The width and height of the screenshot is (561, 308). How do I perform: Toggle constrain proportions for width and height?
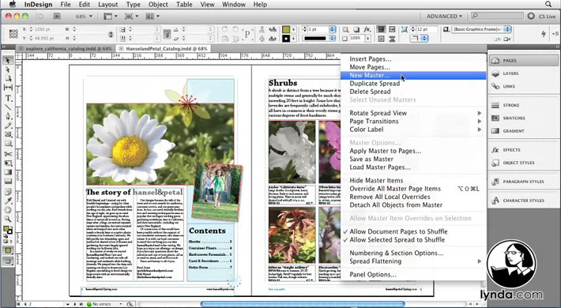(111, 34)
